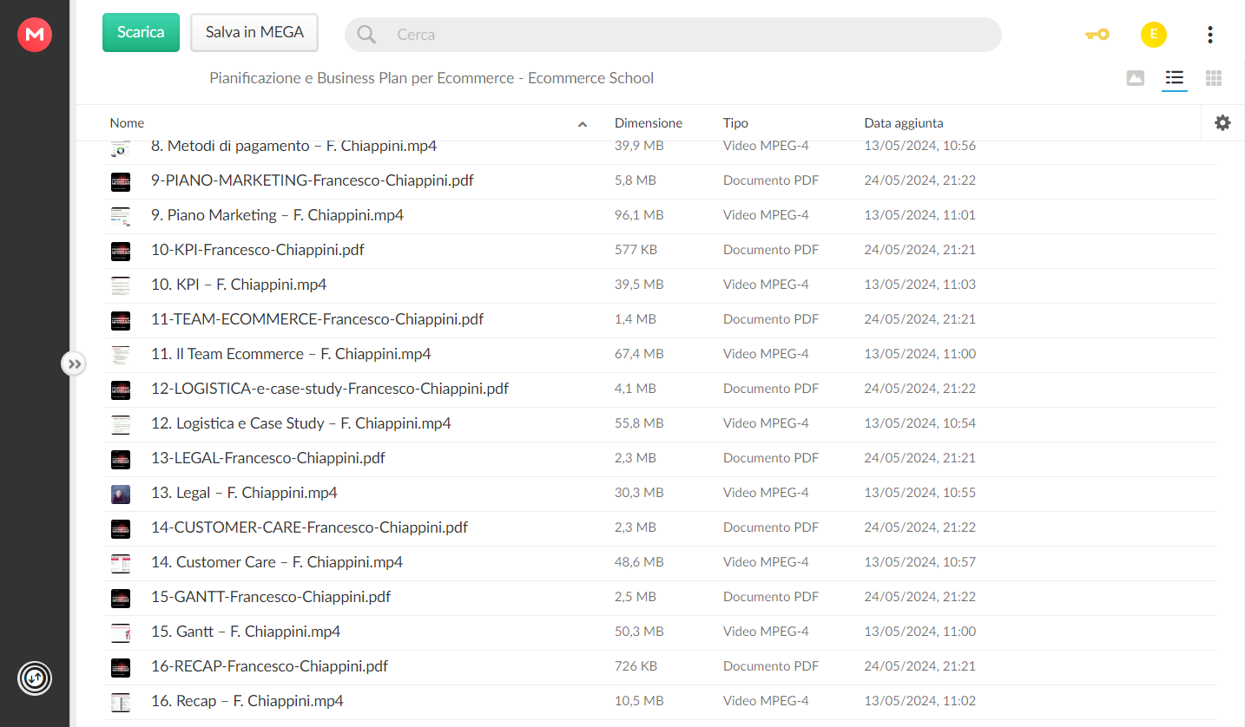Screen dimensions: 1245x727
Task: Switch to grid thumbnail view
Action: [x=1214, y=78]
